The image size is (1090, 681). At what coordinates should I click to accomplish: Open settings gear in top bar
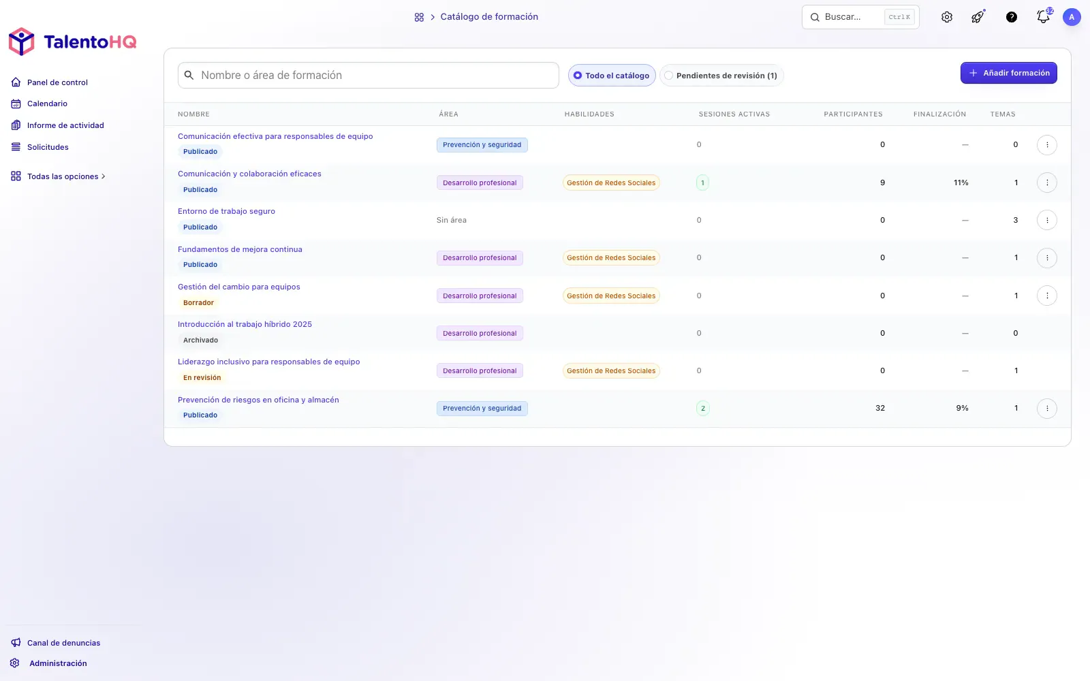(947, 17)
